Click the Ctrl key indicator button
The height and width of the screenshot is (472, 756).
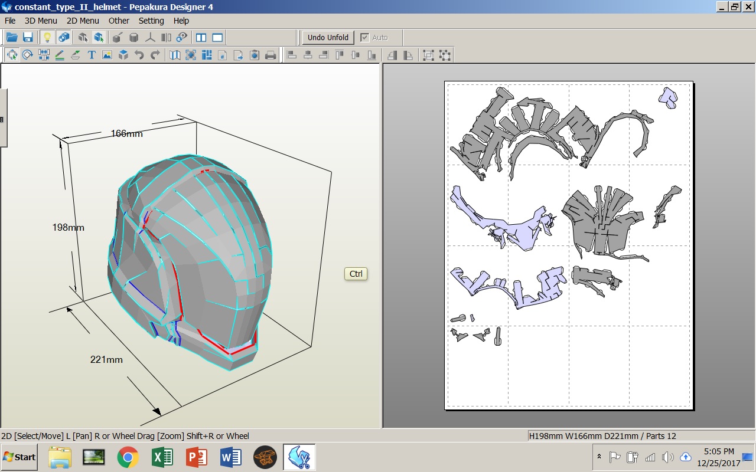[x=356, y=274]
